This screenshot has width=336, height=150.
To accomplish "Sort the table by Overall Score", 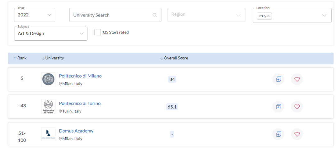I will tap(174, 58).
